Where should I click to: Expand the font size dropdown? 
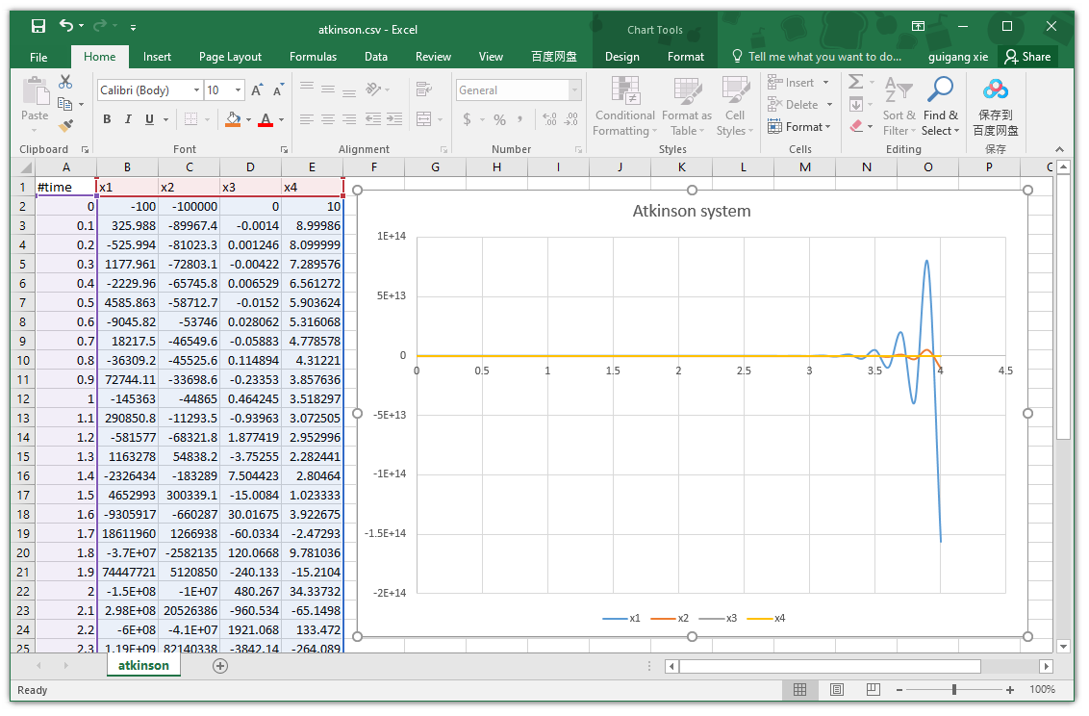pyautogui.click(x=239, y=90)
